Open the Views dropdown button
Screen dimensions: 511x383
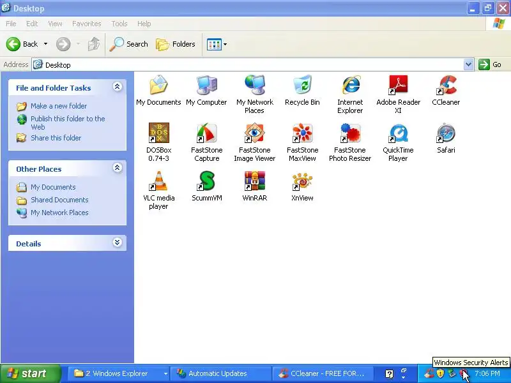pyautogui.click(x=217, y=44)
